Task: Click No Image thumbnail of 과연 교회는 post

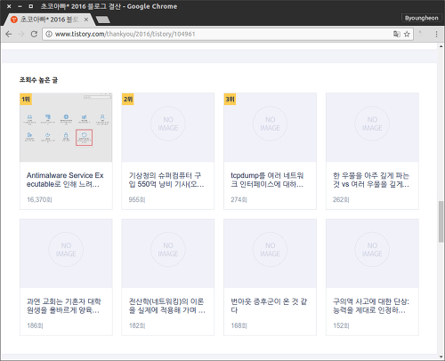Action: click(x=66, y=253)
